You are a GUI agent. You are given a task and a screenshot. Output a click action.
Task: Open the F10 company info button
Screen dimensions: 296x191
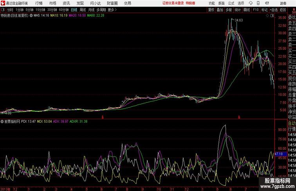[x=256, y=10]
